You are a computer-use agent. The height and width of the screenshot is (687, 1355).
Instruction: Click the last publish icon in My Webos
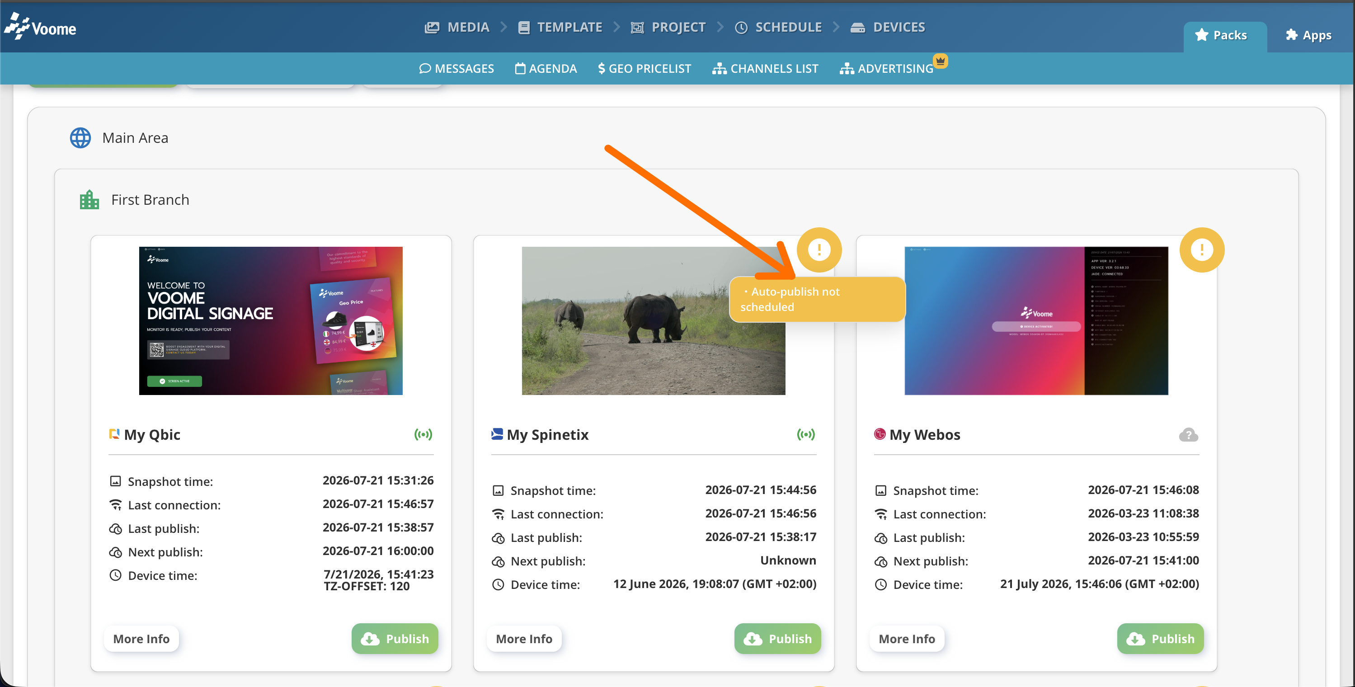tap(880, 537)
